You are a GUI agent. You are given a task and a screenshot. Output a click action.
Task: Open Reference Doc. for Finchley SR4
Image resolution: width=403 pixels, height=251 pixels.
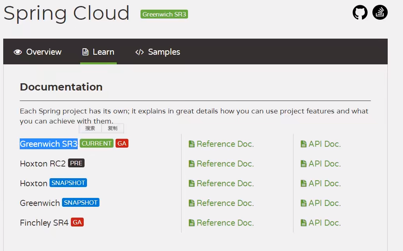pyautogui.click(x=221, y=223)
